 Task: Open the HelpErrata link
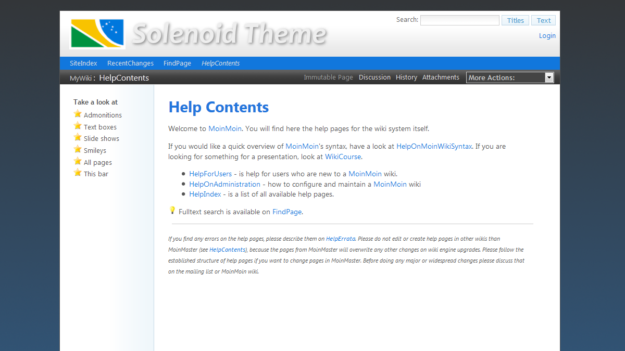point(341,239)
